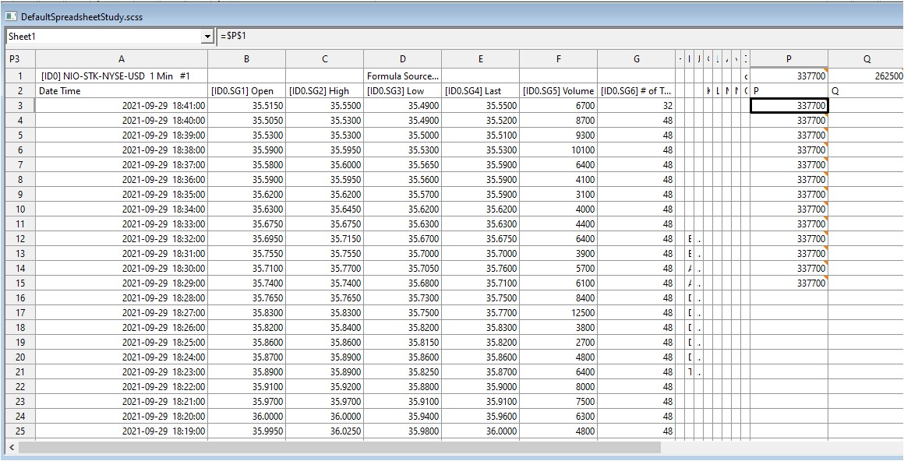Select the row 3 header
Screen dimensions: 904x461
pyautogui.click(x=20, y=106)
